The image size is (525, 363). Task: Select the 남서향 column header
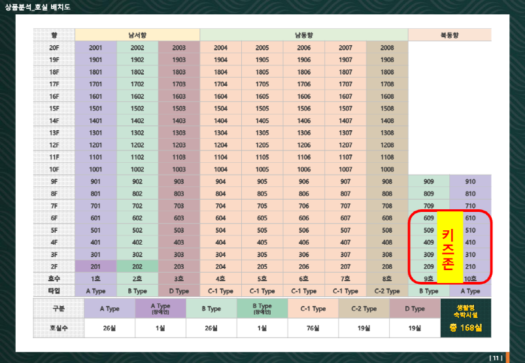[x=137, y=35]
